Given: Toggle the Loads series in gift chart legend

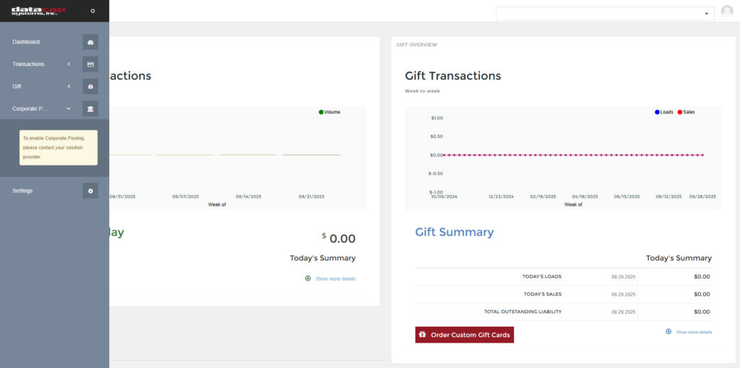Looking at the screenshot, I should click(x=663, y=112).
